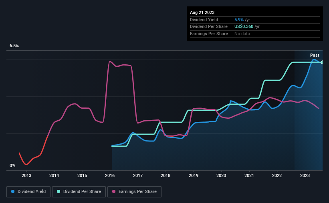Click the blue Dividend Yield legend dot
Viewport: 329px width, 203px height.
click(13, 191)
